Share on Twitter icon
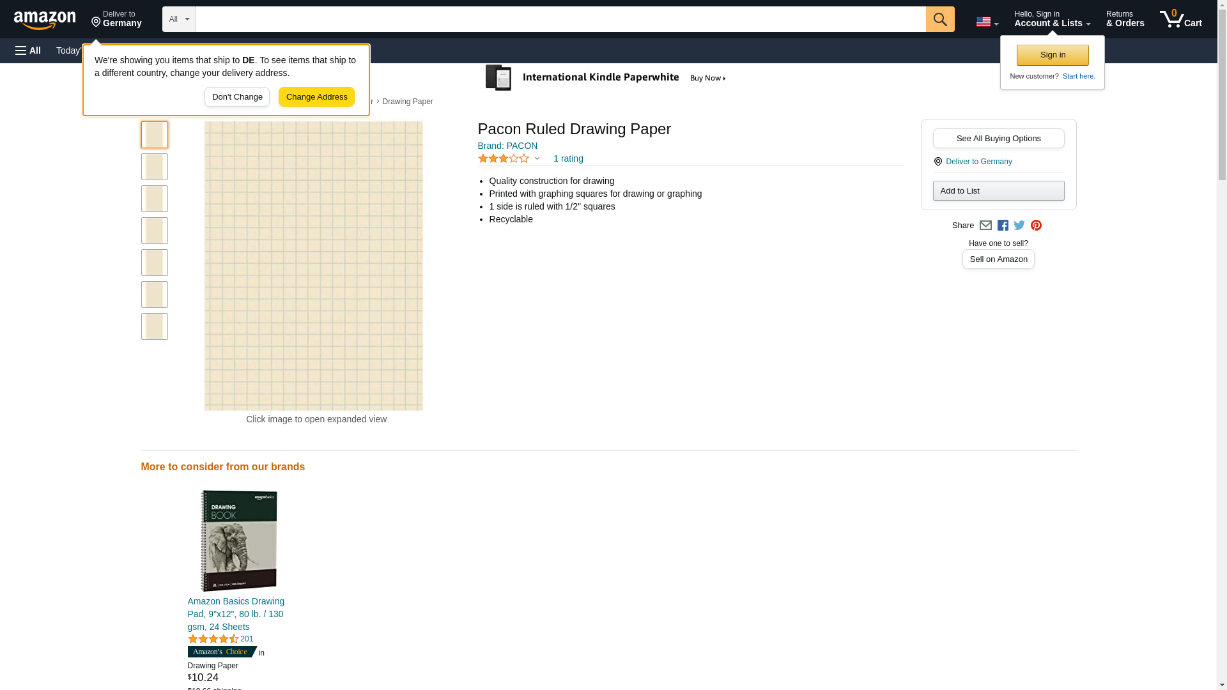The width and height of the screenshot is (1227, 690). coord(1019,226)
